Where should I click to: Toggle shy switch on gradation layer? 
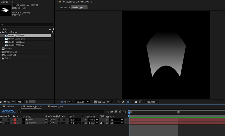pos(46,123)
